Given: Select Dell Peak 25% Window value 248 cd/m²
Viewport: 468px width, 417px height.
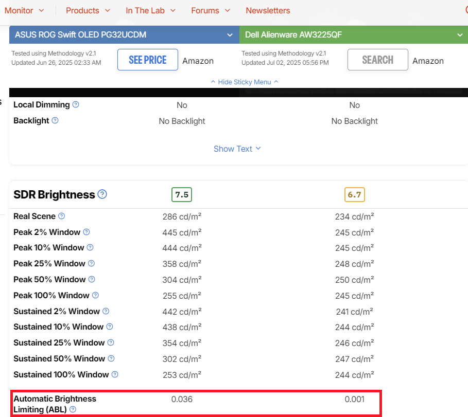Looking at the screenshot, I should pos(355,264).
